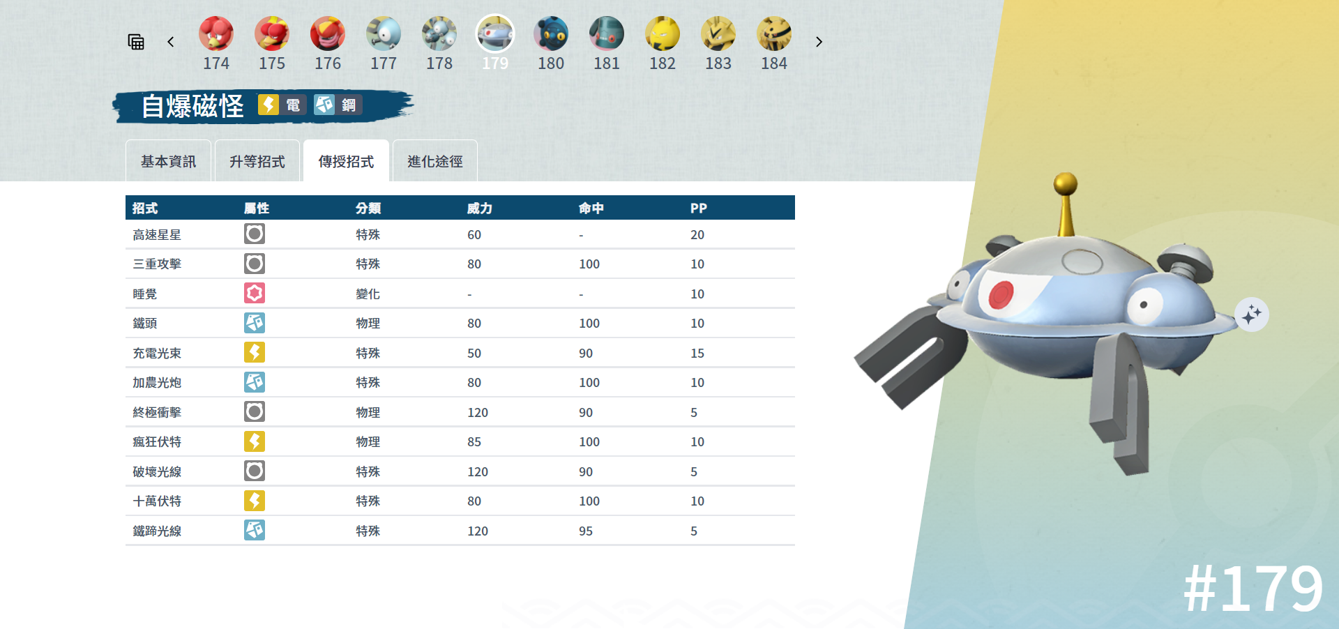Go to next Pokémon with right chevron
1339x629 pixels.
tap(819, 42)
